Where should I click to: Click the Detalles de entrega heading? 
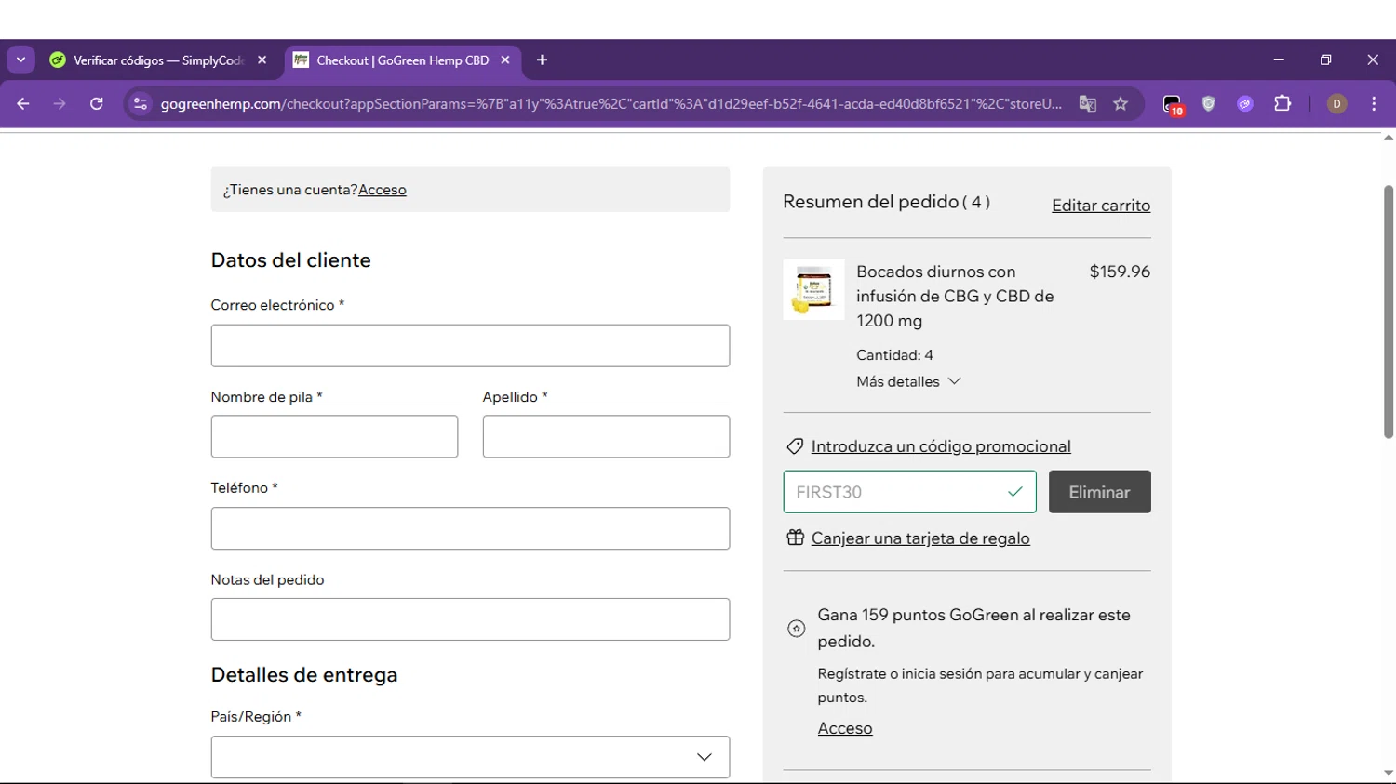click(x=304, y=675)
